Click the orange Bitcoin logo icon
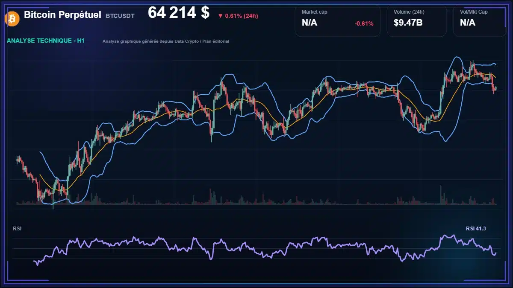The width and height of the screenshot is (513, 288). pos(12,19)
